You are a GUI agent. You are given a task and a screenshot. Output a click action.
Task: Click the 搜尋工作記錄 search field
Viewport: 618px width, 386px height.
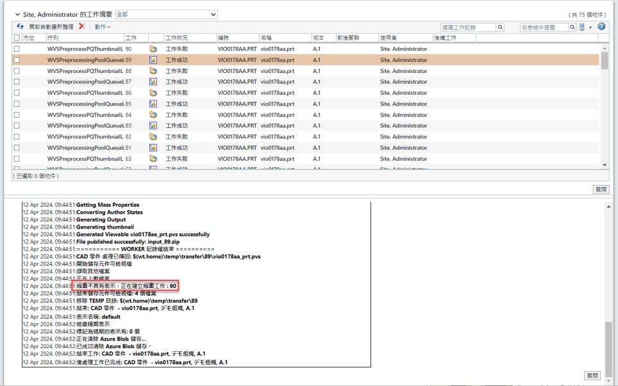tap(468, 27)
